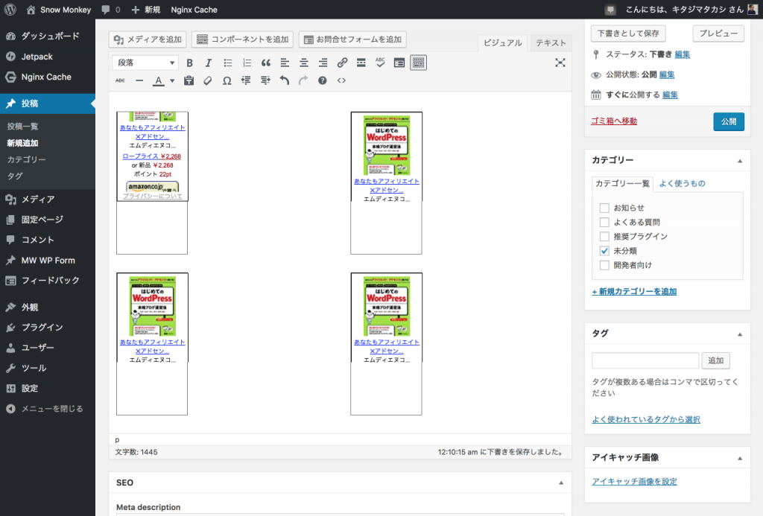Viewport: 763px width, 516px height.
Task: Undo the last edit
Action: pos(284,80)
